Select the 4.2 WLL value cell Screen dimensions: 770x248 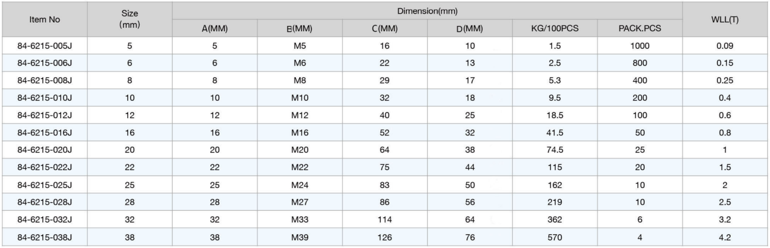click(x=725, y=237)
